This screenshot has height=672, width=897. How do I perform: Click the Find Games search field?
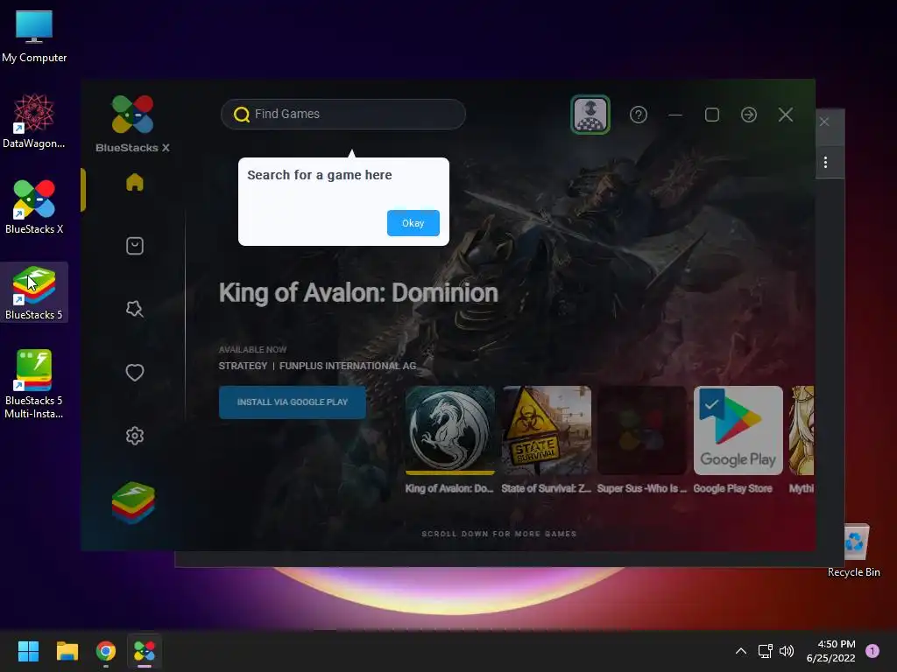[343, 115]
